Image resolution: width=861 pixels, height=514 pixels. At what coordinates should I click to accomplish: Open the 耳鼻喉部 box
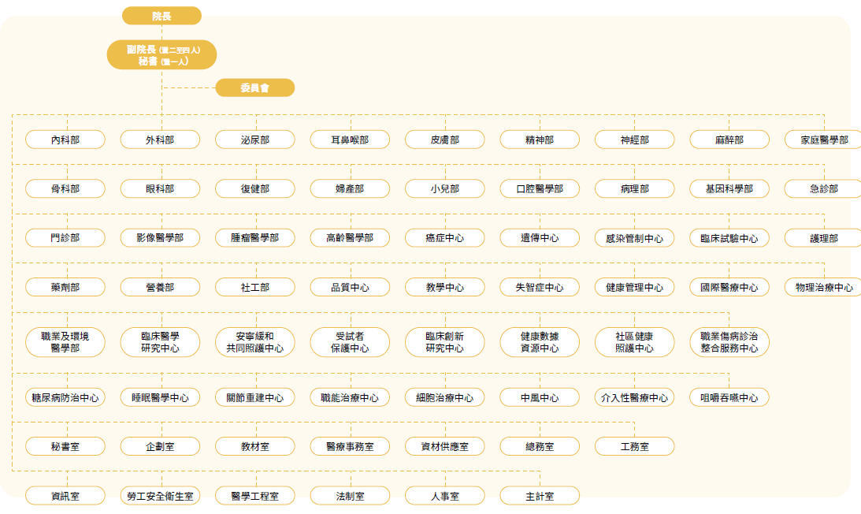point(350,140)
